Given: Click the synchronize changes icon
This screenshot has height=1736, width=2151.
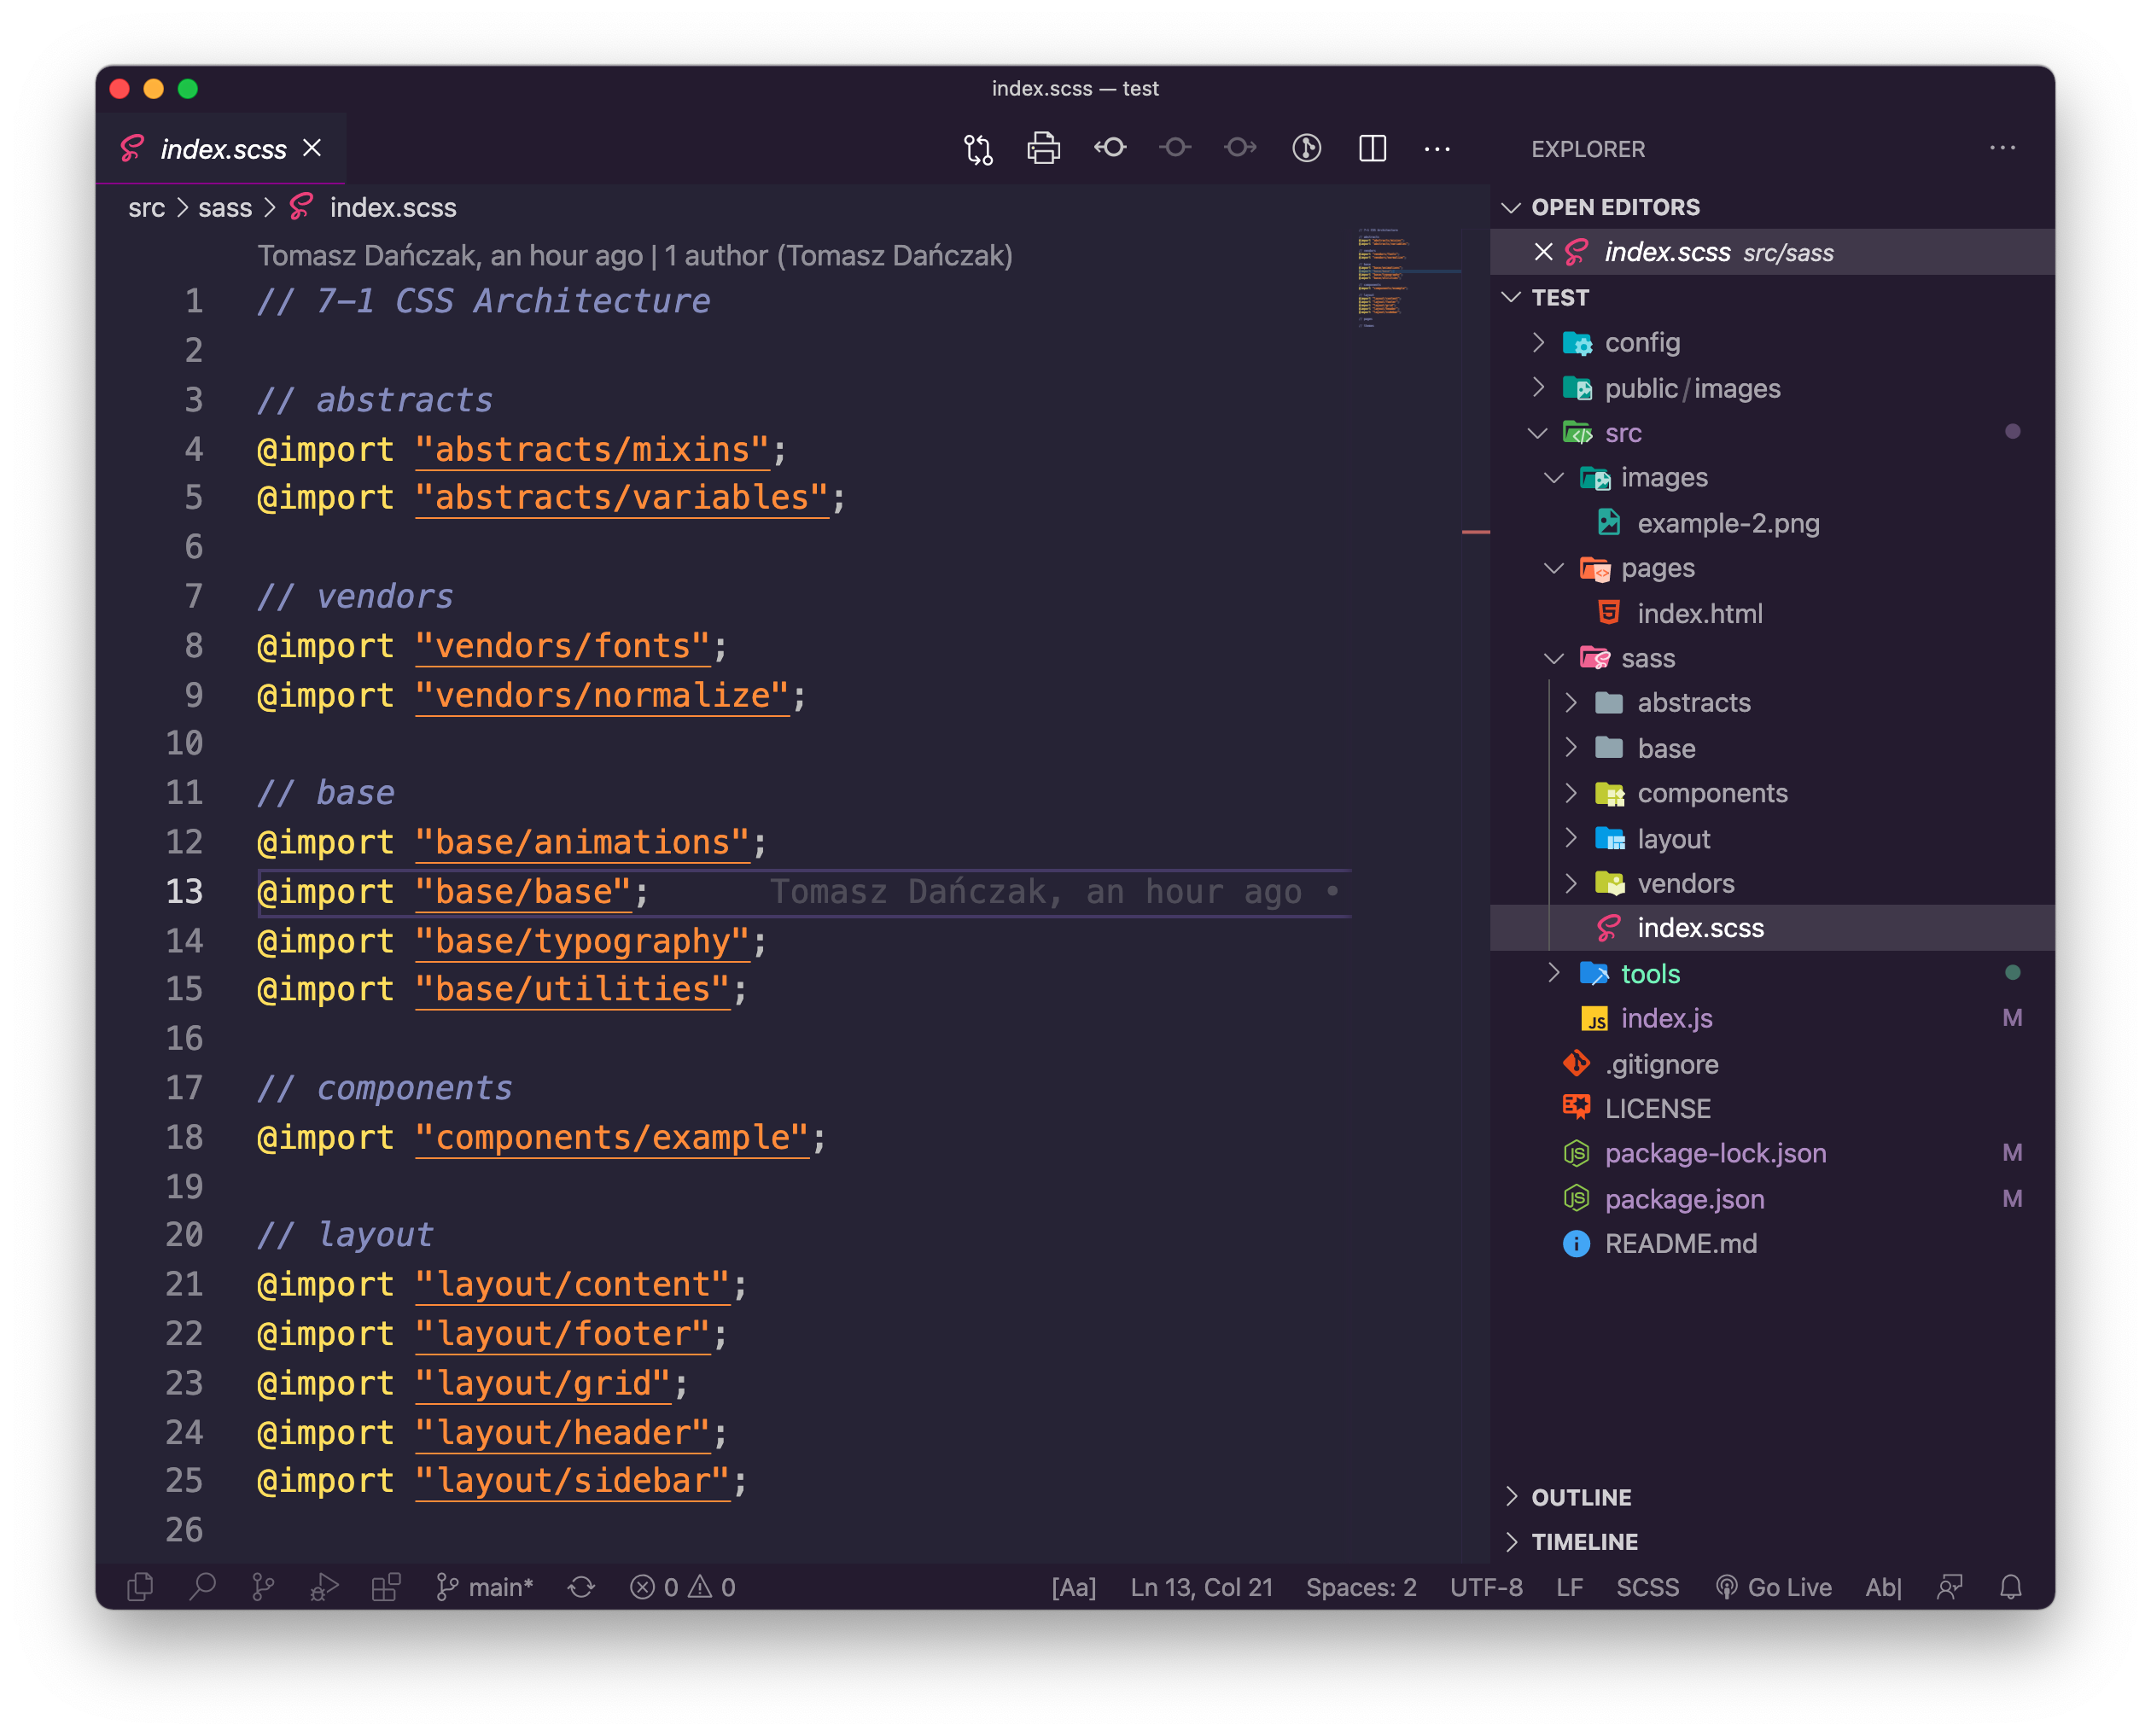Looking at the screenshot, I should coord(581,1587).
